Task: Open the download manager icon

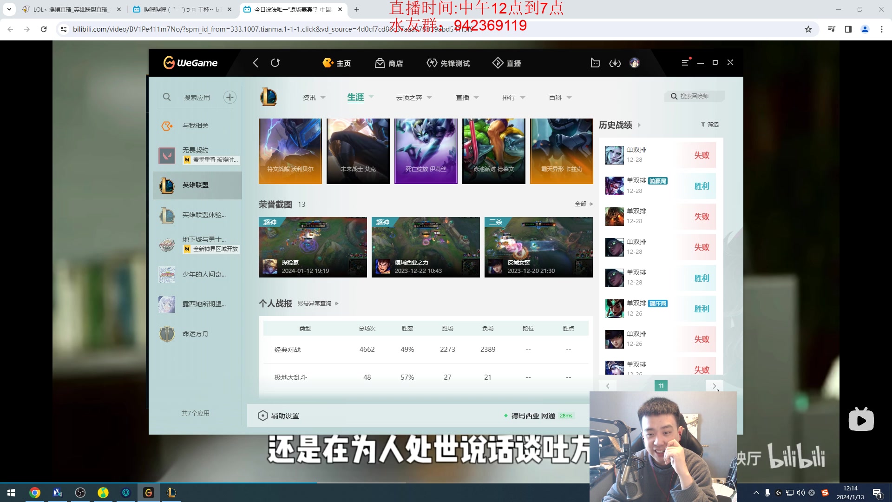Action: [615, 63]
